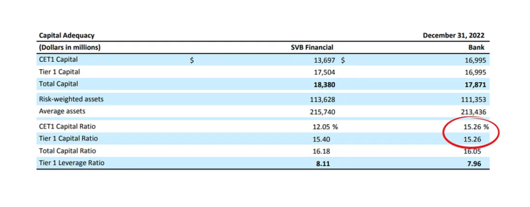The width and height of the screenshot is (530, 207).
Task: Click Bank's 16,995 in the CET1 Capital row
Action: [476, 61]
